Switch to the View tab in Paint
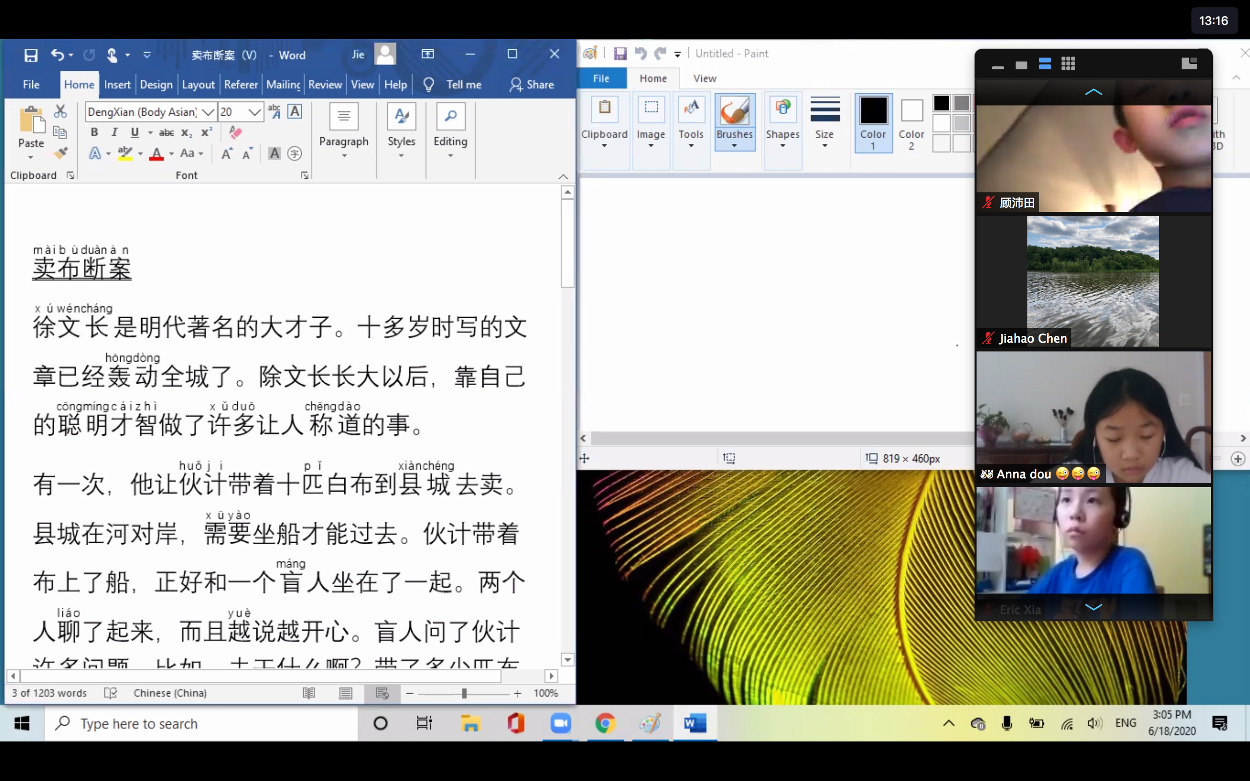1250x781 pixels. pos(705,78)
